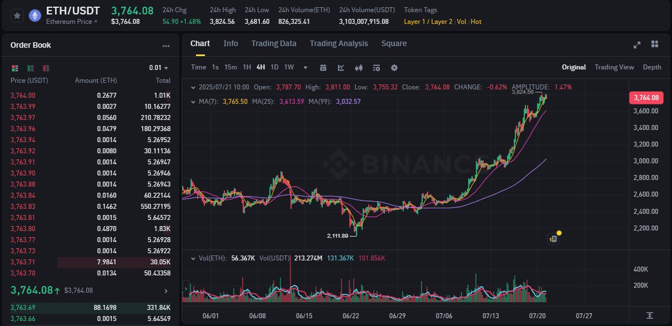This screenshot has width=672, height=326.
Task: Switch to the Trading Data tab
Action: 274,43
